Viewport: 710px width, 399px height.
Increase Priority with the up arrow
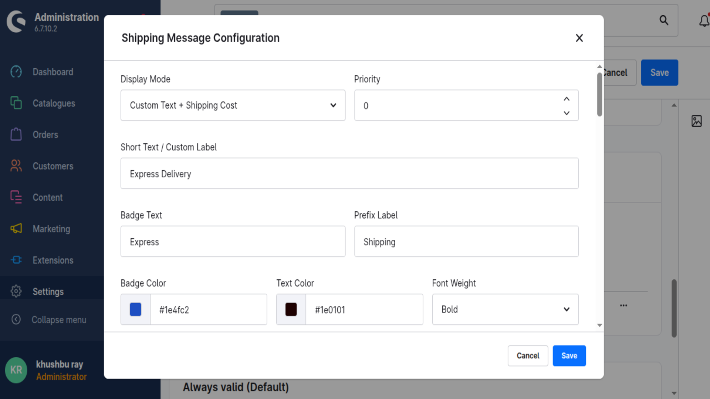567,99
